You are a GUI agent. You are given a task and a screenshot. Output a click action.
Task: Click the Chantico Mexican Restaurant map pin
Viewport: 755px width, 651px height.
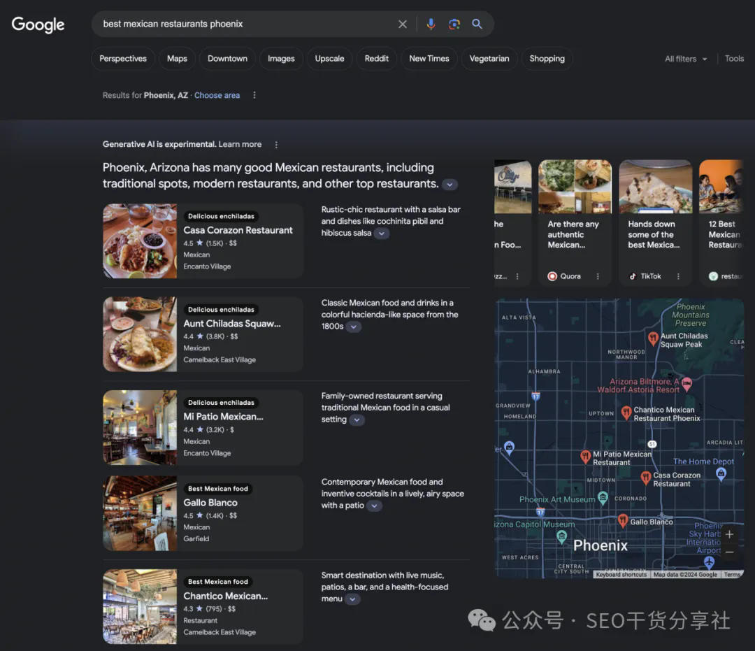tap(626, 413)
